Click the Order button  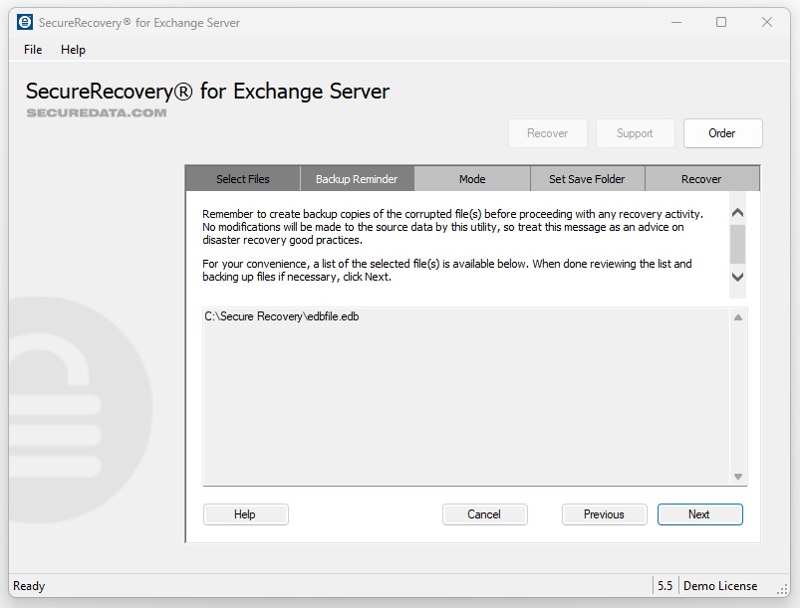coord(721,133)
